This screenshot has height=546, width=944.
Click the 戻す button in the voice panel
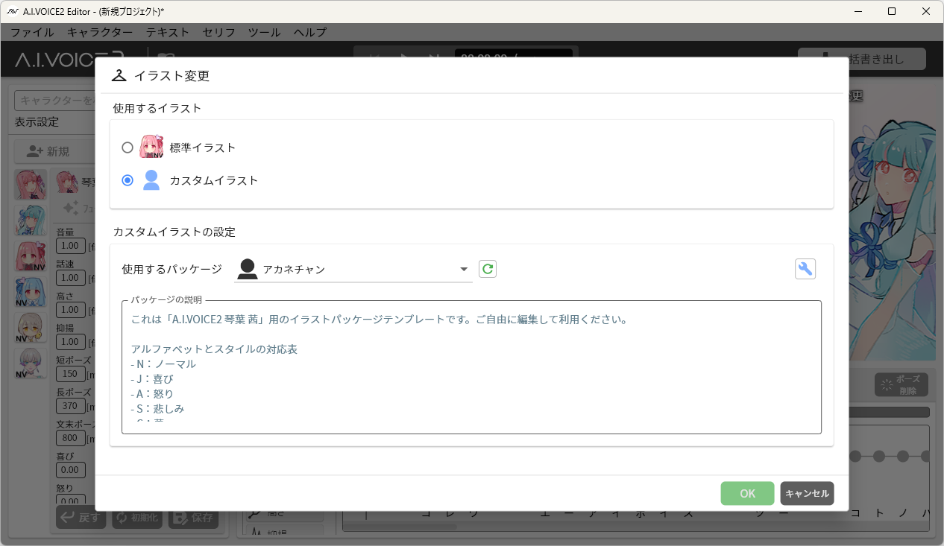(81, 518)
